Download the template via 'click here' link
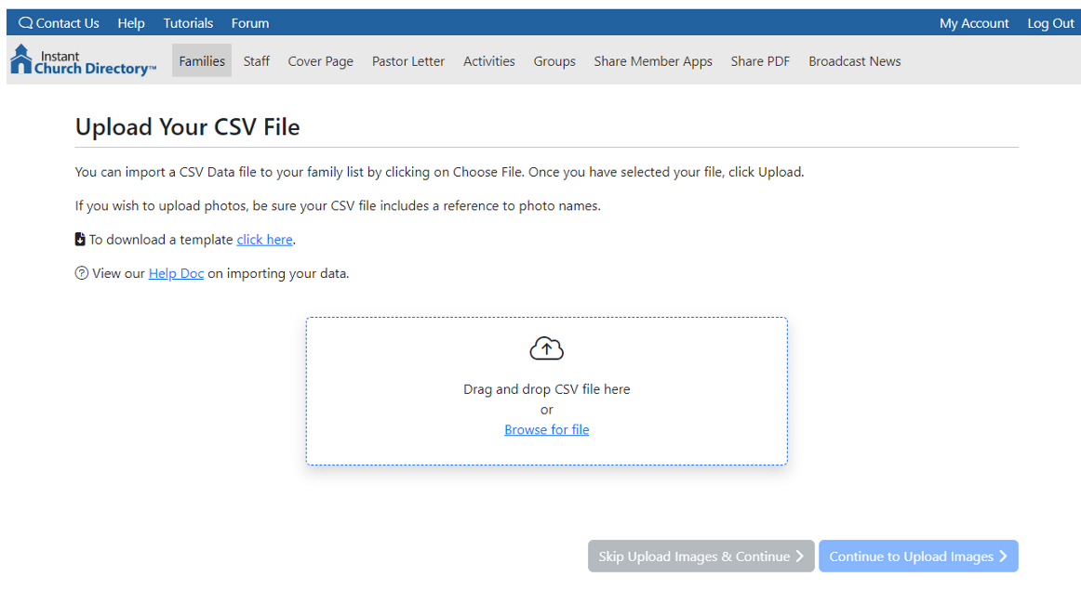 click(x=265, y=239)
